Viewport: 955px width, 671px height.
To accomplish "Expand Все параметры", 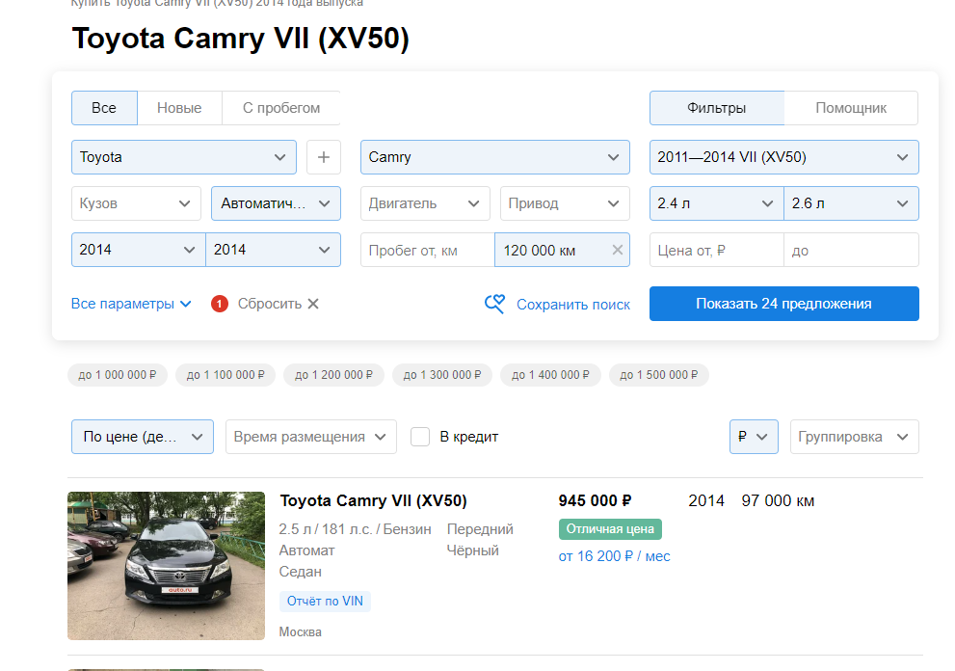I will point(132,304).
